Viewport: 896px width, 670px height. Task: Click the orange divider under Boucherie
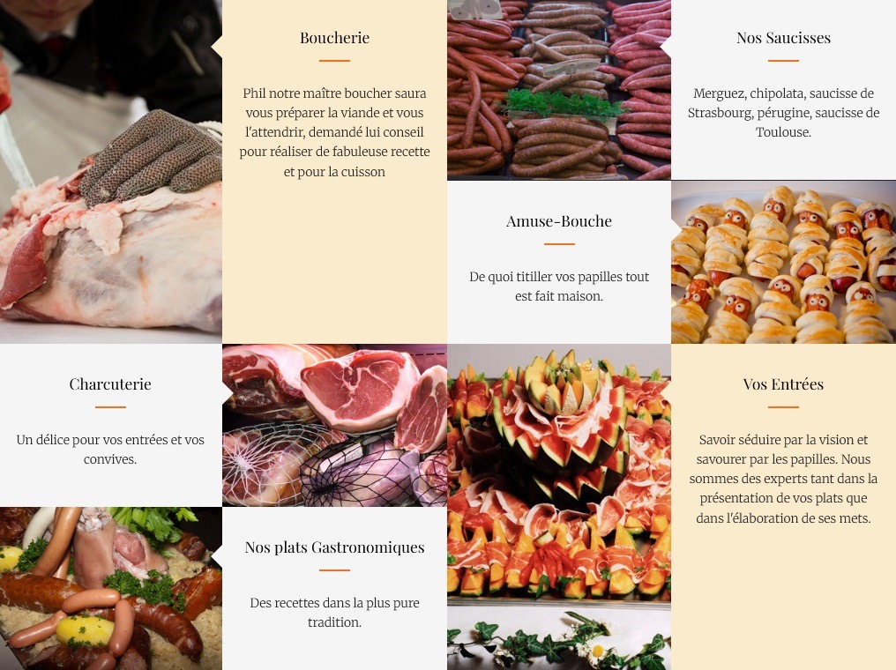point(334,60)
